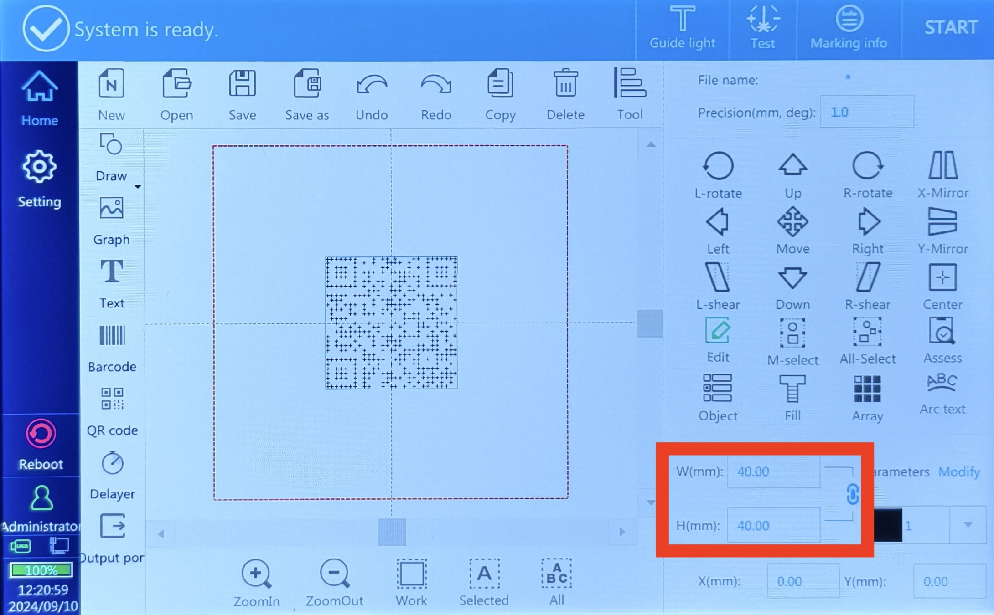Insert a Delayer object

tap(112, 476)
